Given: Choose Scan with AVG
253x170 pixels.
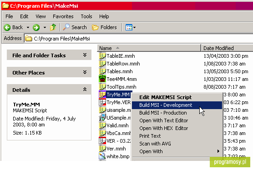Looking at the screenshot, I should pyautogui.click(x=177, y=144).
